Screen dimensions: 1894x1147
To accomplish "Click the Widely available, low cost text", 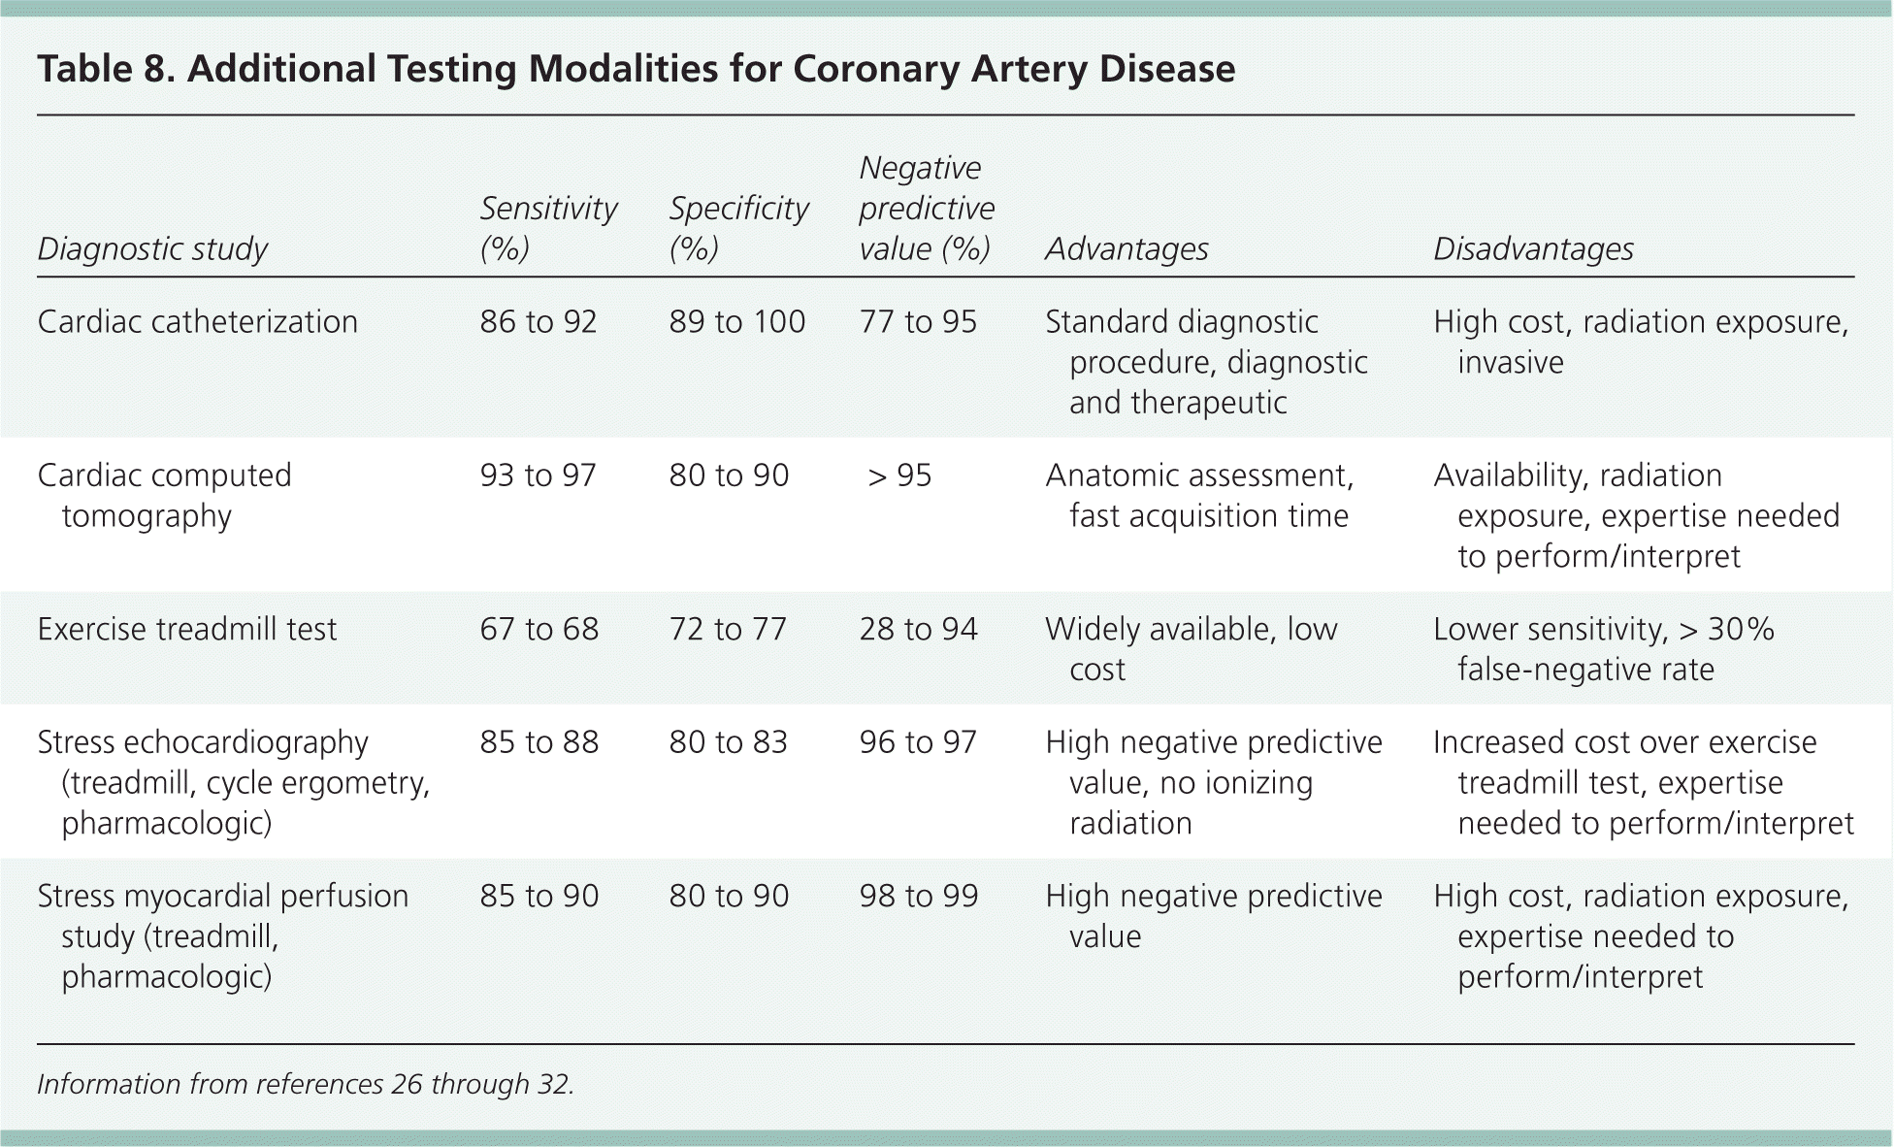I will (1191, 649).
